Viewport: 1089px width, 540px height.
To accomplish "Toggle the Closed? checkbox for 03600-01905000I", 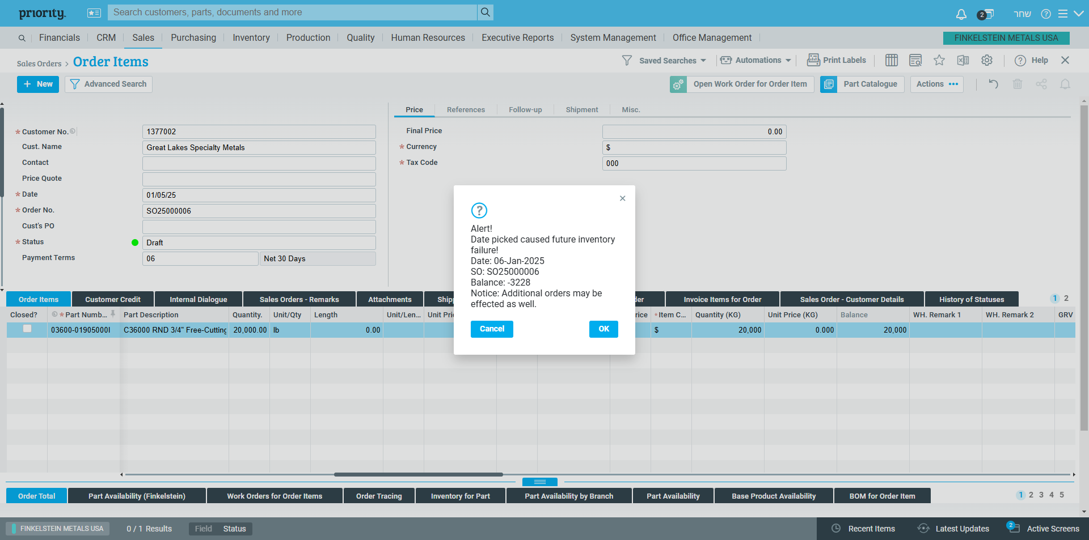I will pyautogui.click(x=27, y=329).
